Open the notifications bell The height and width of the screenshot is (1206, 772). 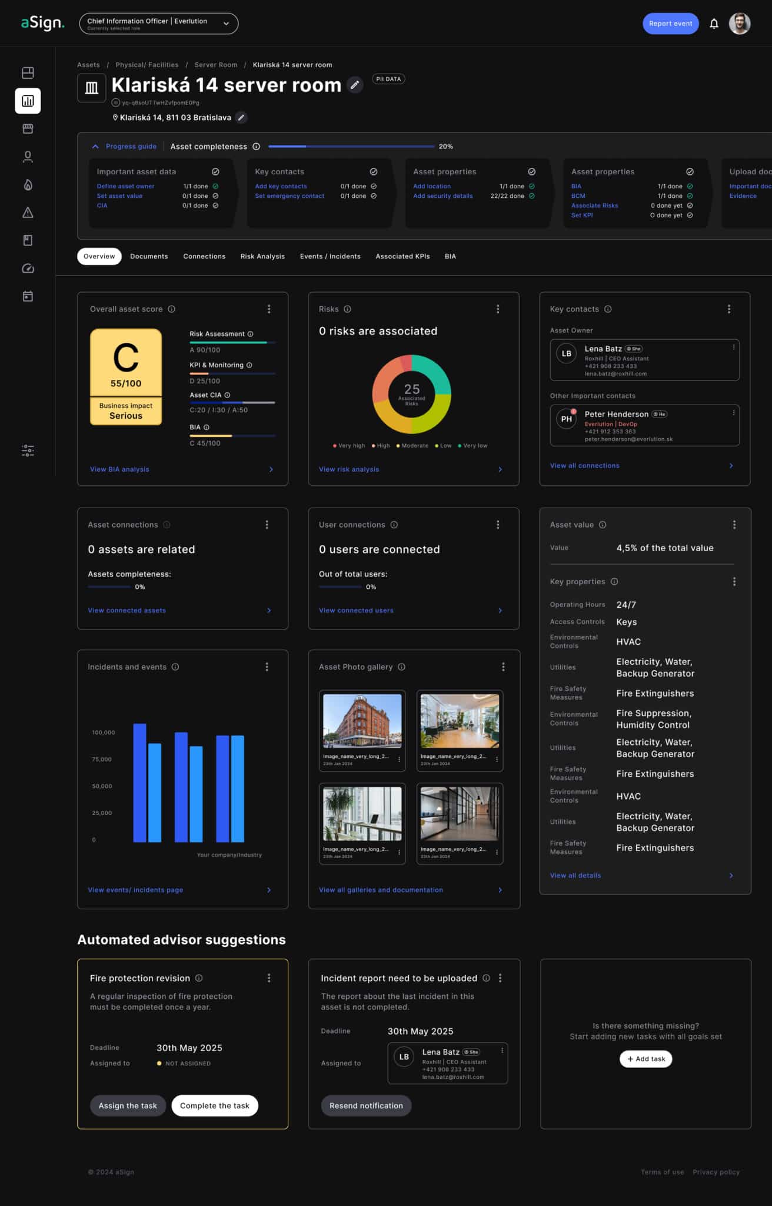pyautogui.click(x=714, y=24)
